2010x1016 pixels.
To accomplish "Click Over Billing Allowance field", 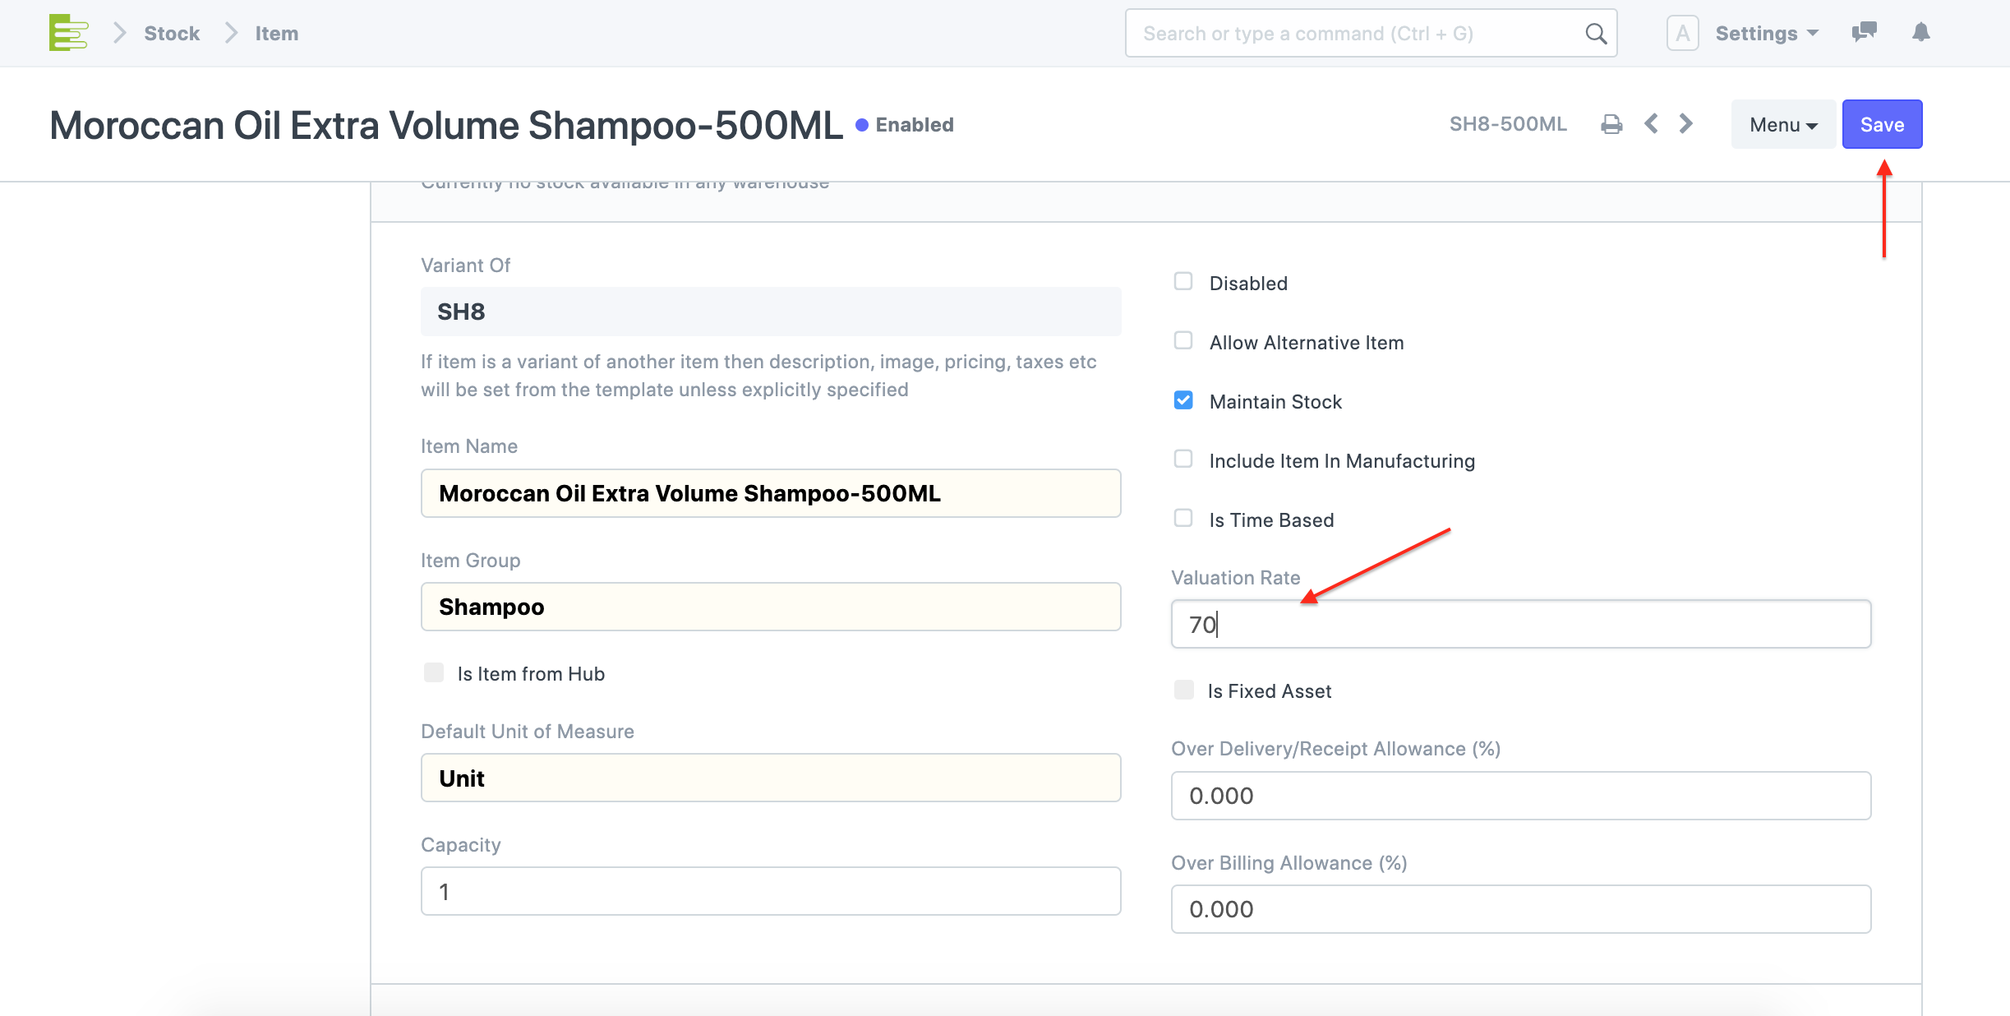I will [x=1520, y=909].
